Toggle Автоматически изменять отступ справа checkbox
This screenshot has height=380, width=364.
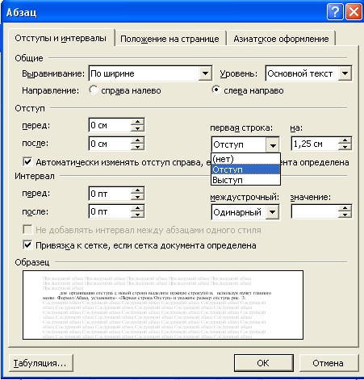[x=27, y=161]
